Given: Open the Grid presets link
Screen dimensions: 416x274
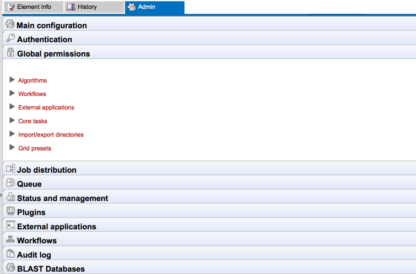Looking at the screenshot, I should click(35, 149).
